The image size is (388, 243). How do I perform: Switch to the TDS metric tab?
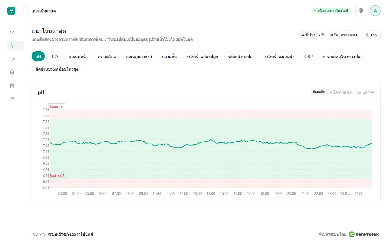coord(55,56)
